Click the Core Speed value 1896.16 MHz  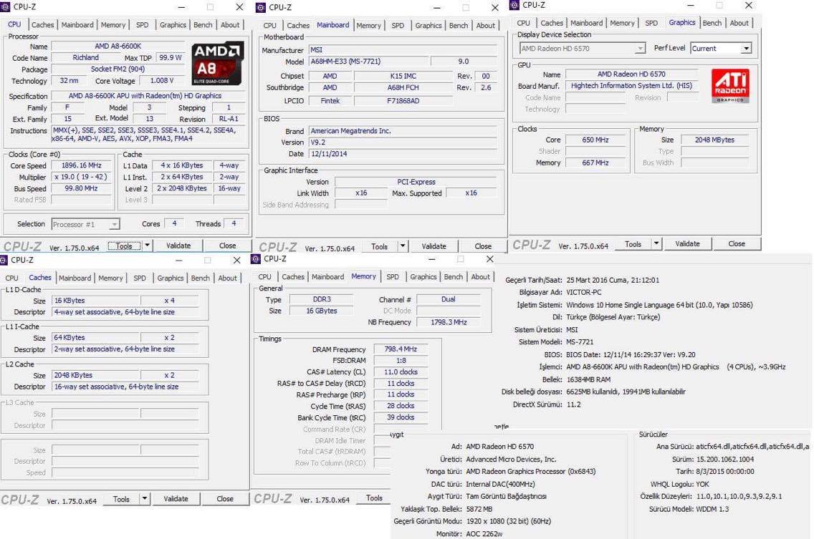click(82, 165)
